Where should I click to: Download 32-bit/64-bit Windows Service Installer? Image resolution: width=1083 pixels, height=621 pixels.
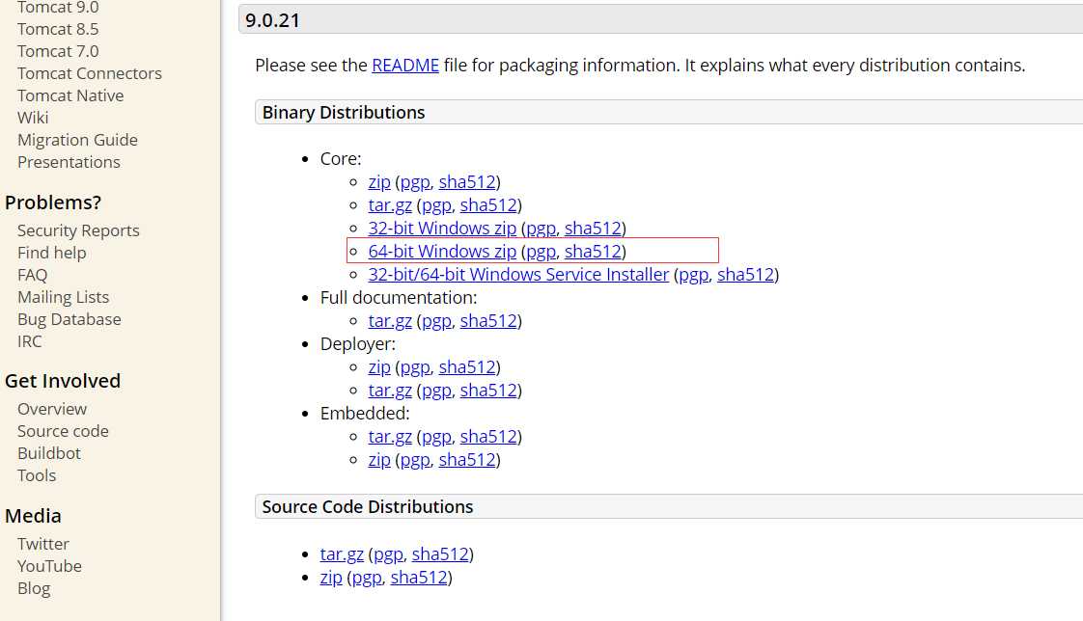518,275
